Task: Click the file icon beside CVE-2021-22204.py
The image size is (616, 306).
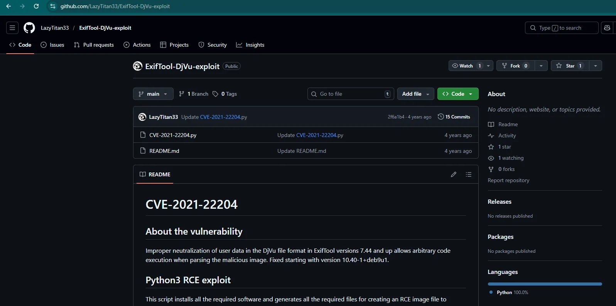Action: click(143, 135)
